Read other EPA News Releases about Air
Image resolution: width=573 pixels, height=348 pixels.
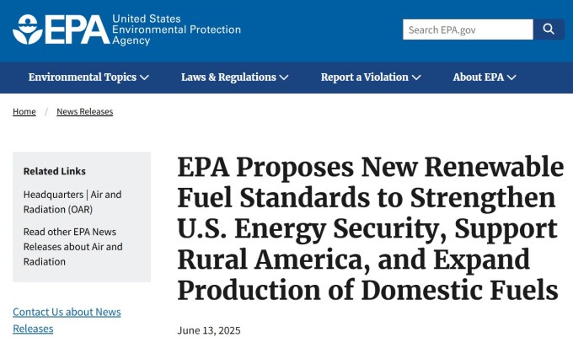point(73,247)
